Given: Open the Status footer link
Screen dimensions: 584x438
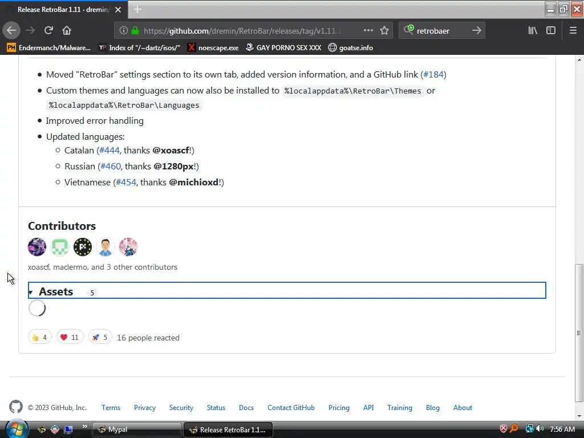Looking at the screenshot, I should 216,408.
